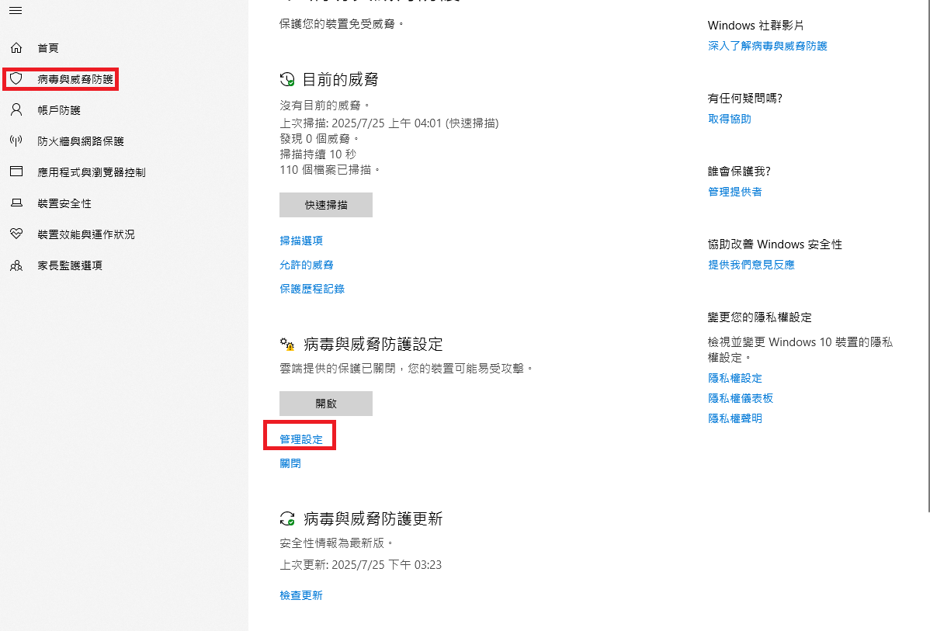Open 保護歷程記錄
The width and height of the screenshot is (930, 631).
coord(312,289)
